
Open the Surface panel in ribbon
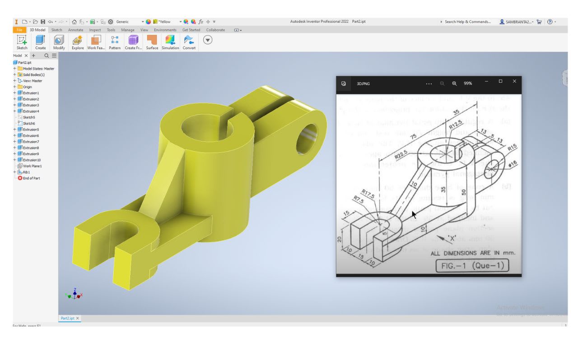(152, 42)
